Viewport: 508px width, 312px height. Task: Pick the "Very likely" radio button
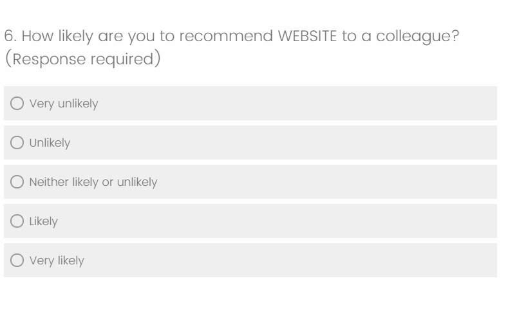point(17,261)
